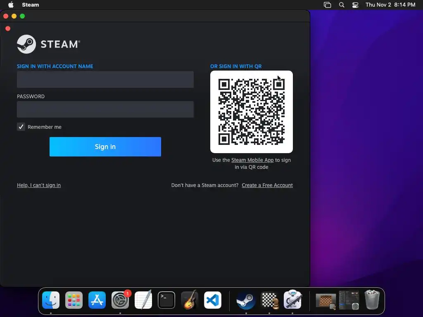Restore the minimized System Preferences window in the Dock
Viewport: 423px width, 317px height.
click(349, 300)
